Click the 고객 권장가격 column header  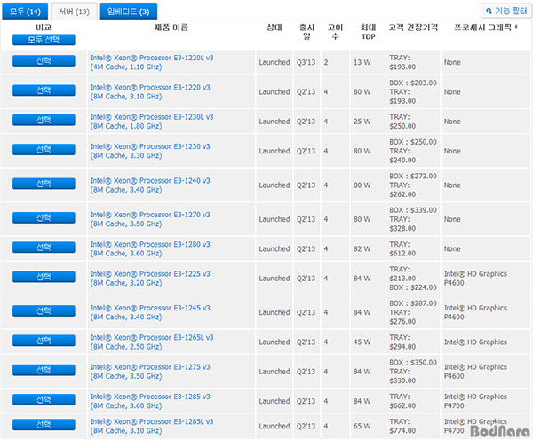413,27
